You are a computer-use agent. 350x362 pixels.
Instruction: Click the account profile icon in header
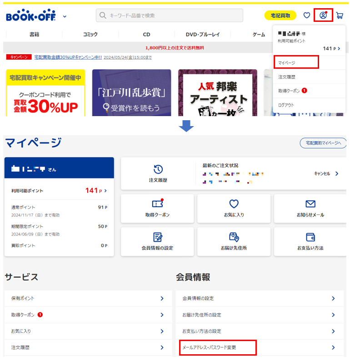(323, 15)
